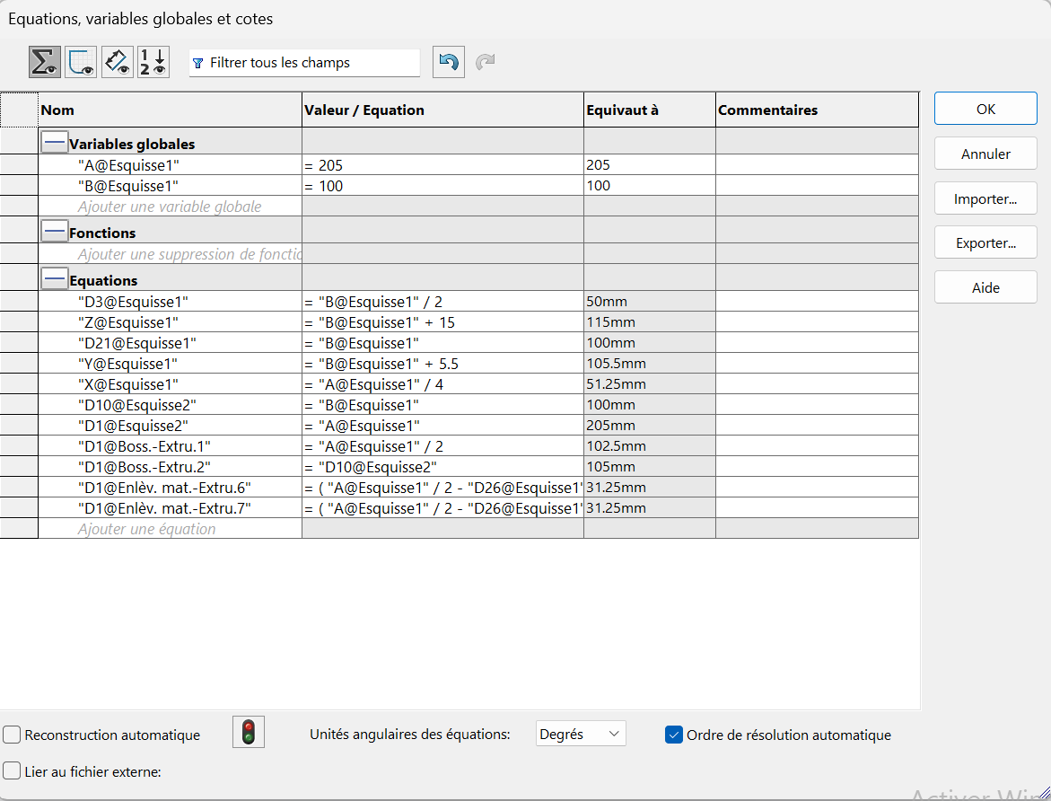Uncheck Ordre de résolution automatique
The width and height of the screenshot is (1051, 801).
pyautogui.click(x=674, y=735)
